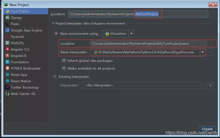The height and width of the screenshot is (138, 220).
Task: Click the Web2Py icon
Action: [7, 43]
